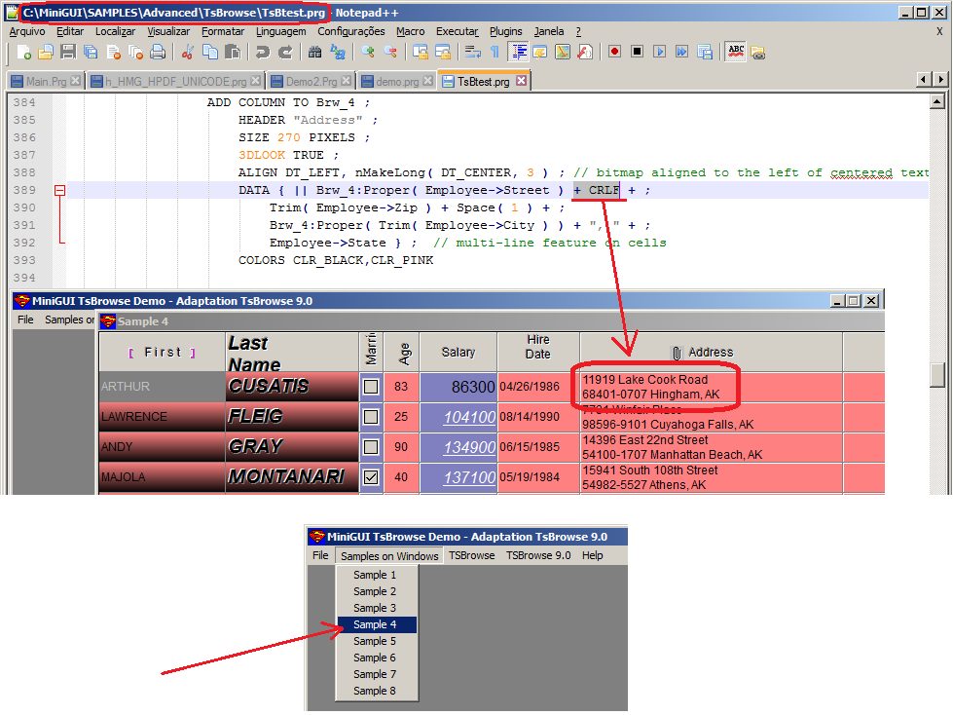This screenshot has height=715, width=953.
Task: Open the Localizar menu
Action: (115, 31)
